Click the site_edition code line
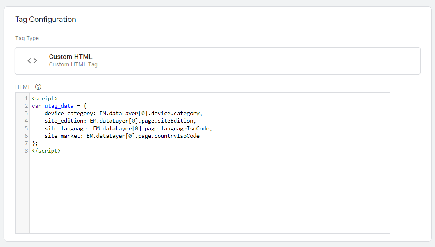 [120, 121]
